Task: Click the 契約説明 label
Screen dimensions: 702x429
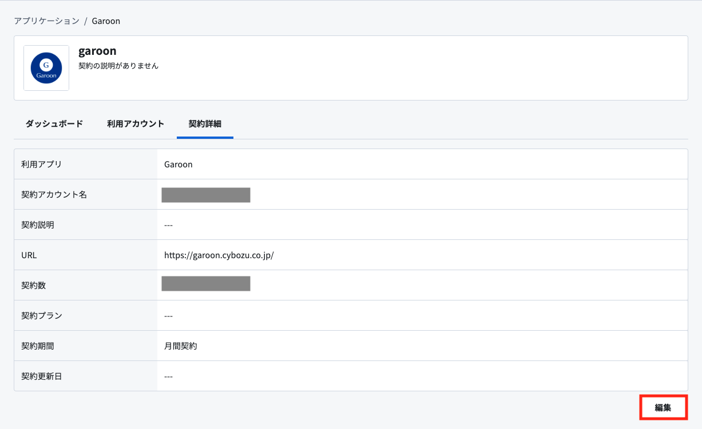Action: coord(38,224)
